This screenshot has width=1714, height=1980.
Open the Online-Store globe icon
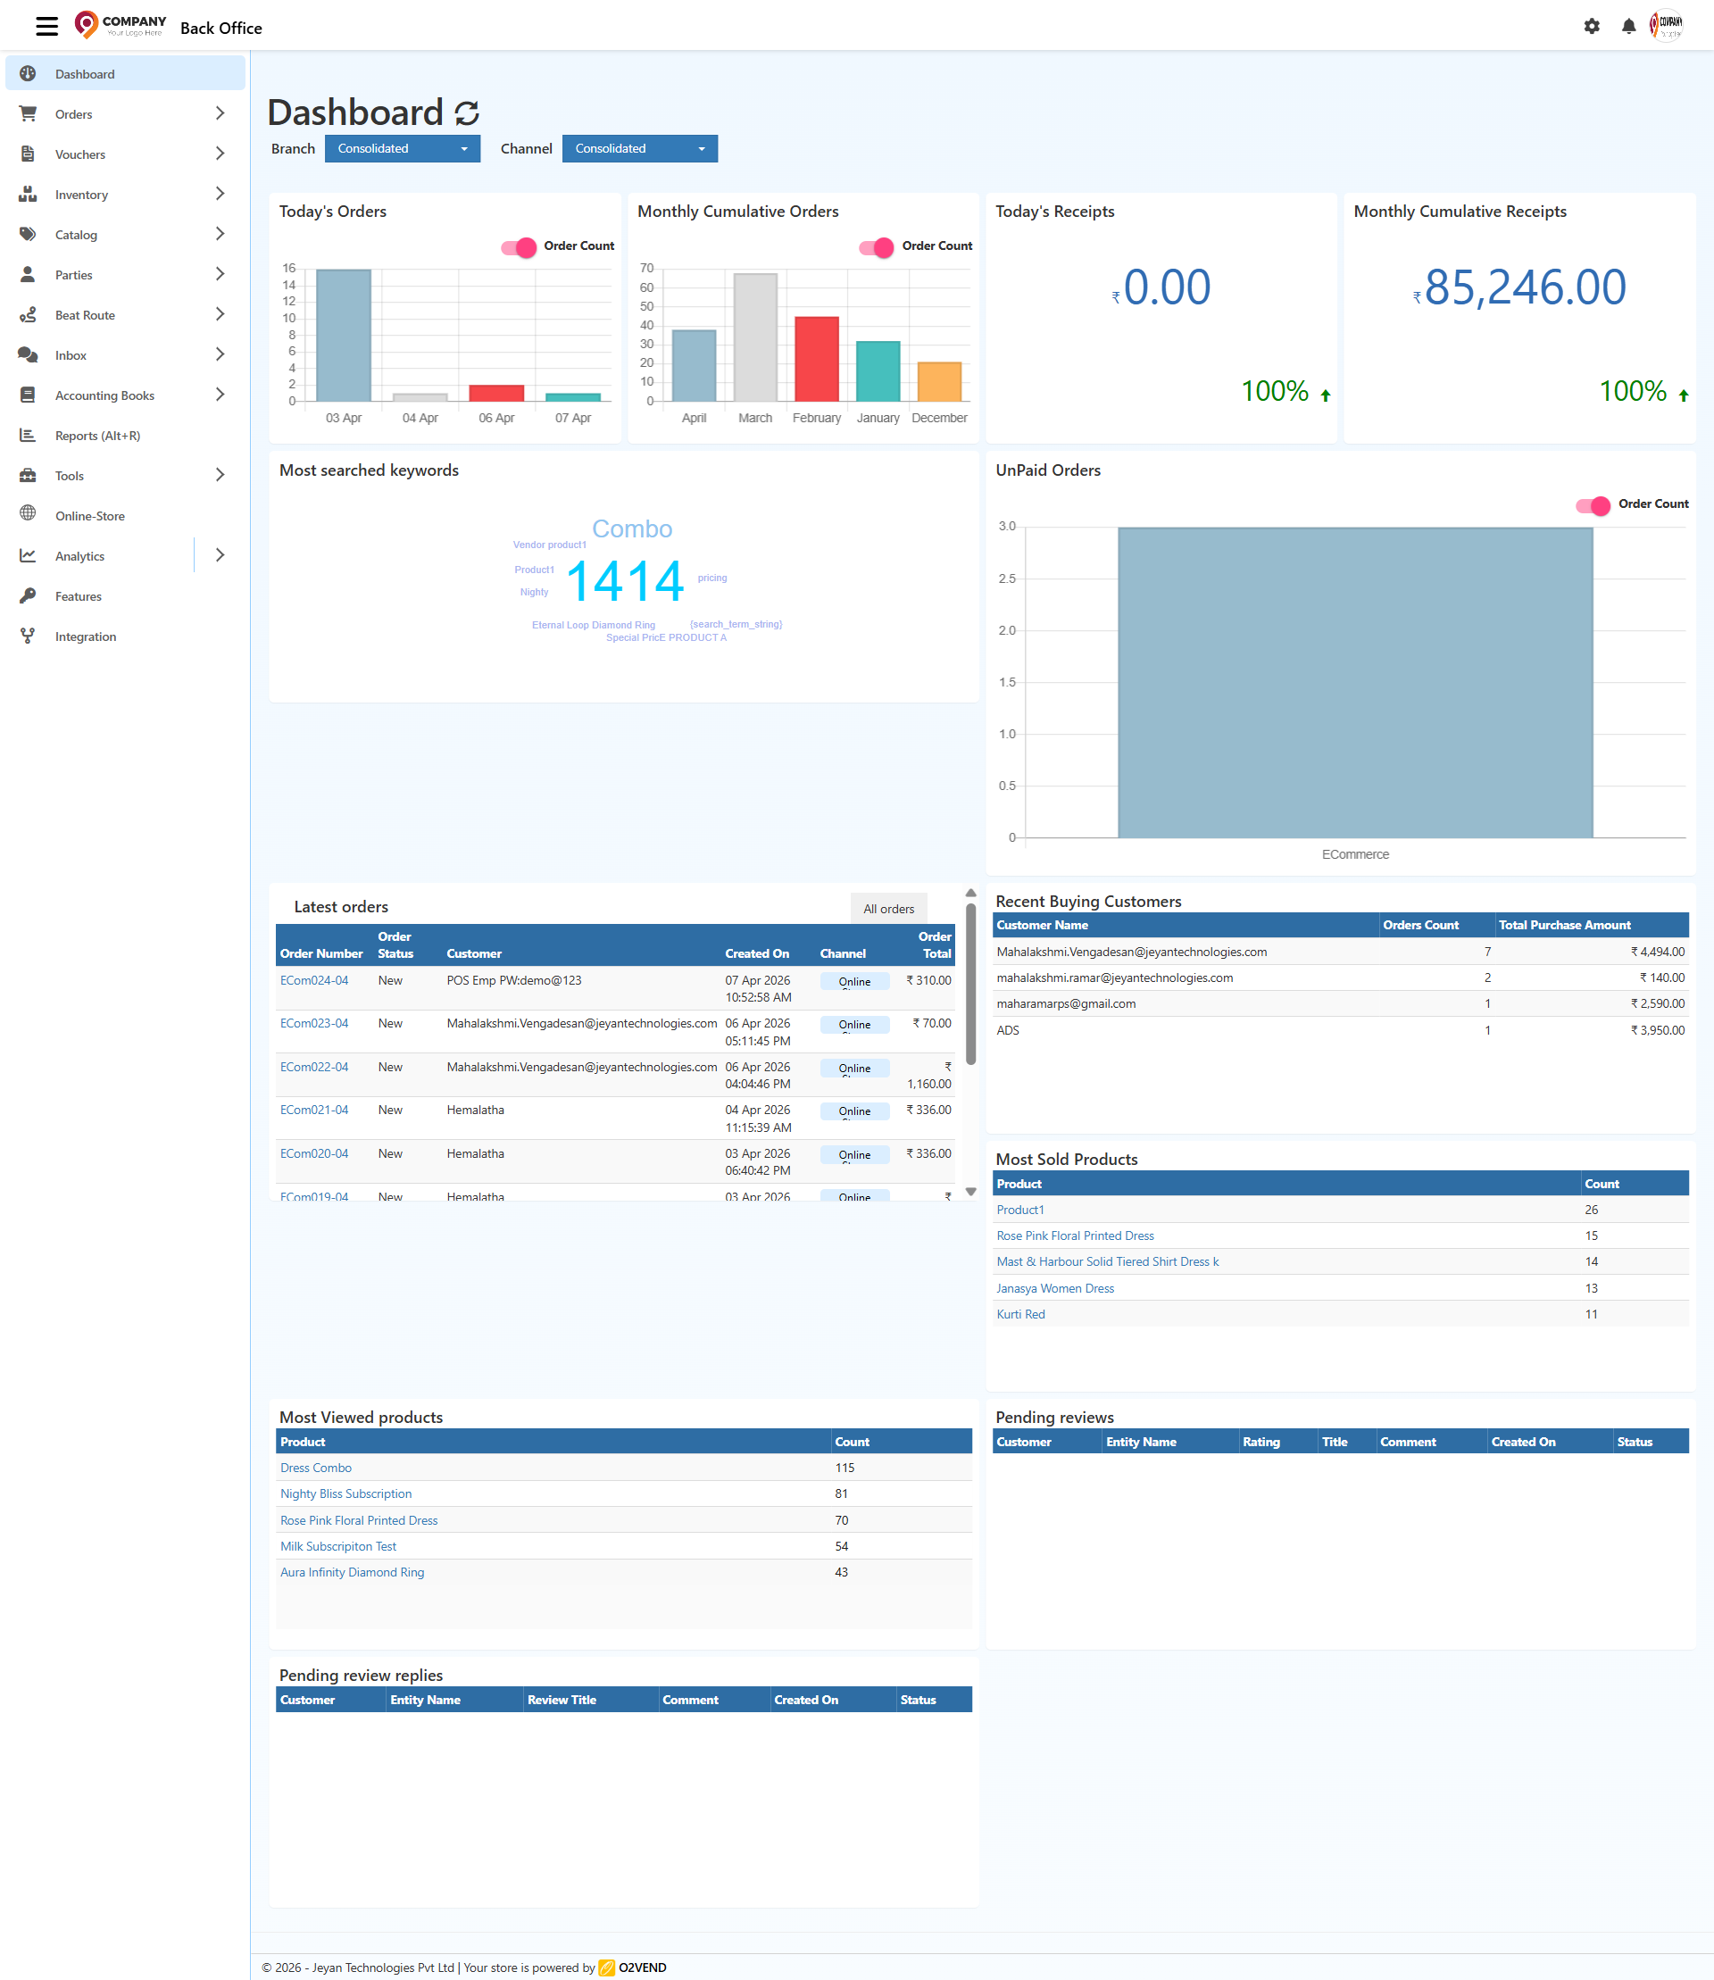28,514
